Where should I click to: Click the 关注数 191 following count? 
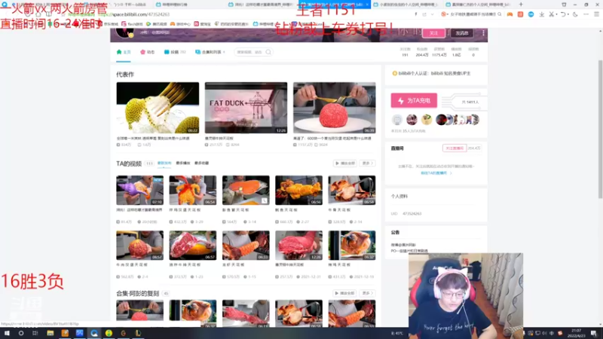(x=405, y=52)
